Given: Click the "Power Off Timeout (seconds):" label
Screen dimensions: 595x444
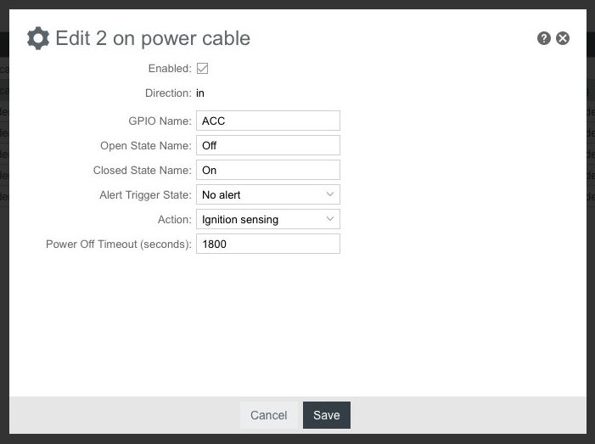Looking at the screenshot, I should click(x=118, y=244).
